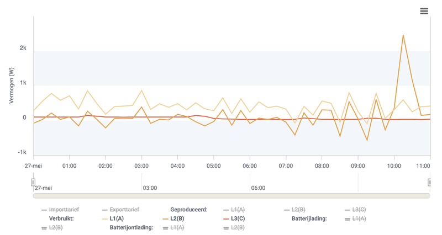Click the 27-mei x-axis label
The image size is (442, 235).
pos(33,166)
